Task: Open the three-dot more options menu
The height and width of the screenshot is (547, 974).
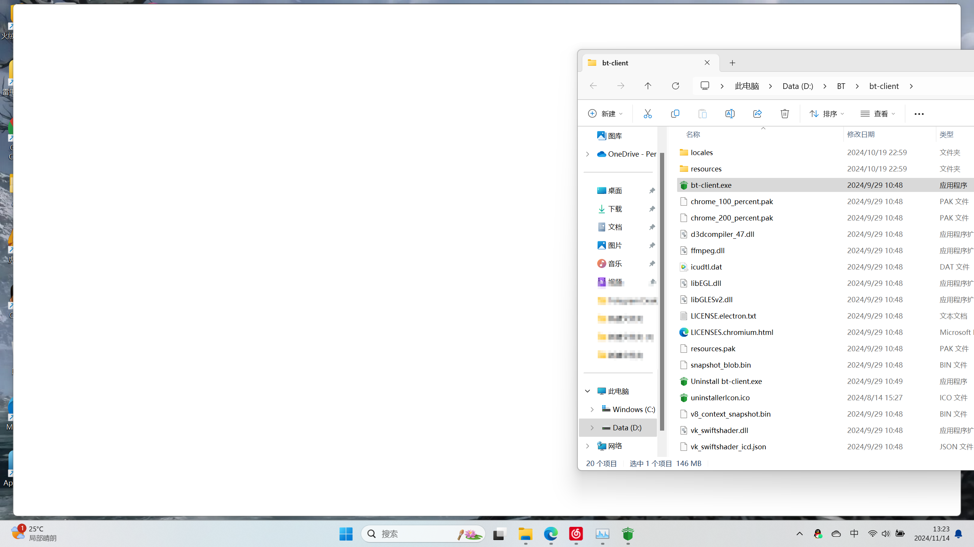Action: tap(919, 114)
